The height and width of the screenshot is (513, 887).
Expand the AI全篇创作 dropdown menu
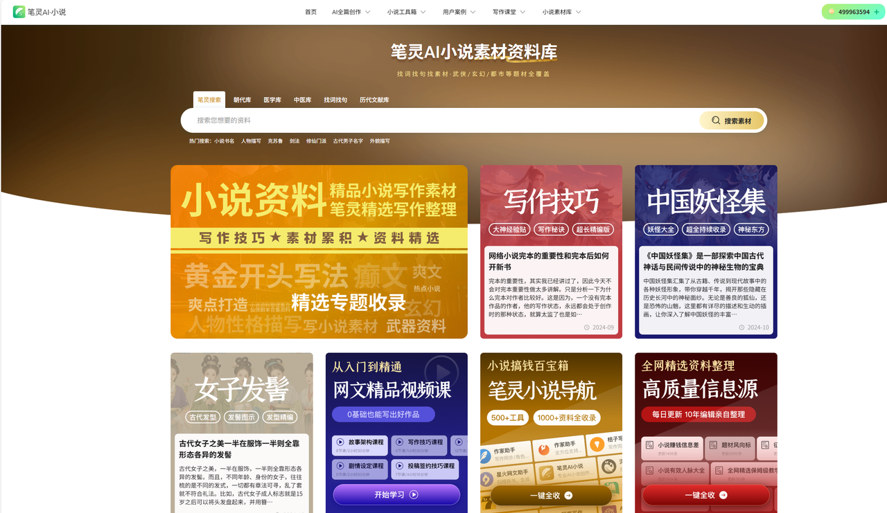tap(351, 12)
